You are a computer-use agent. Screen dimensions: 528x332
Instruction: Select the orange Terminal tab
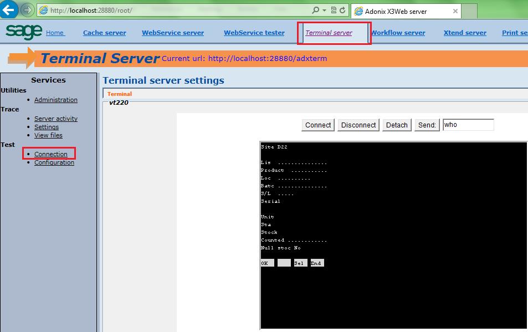[120, 94]
